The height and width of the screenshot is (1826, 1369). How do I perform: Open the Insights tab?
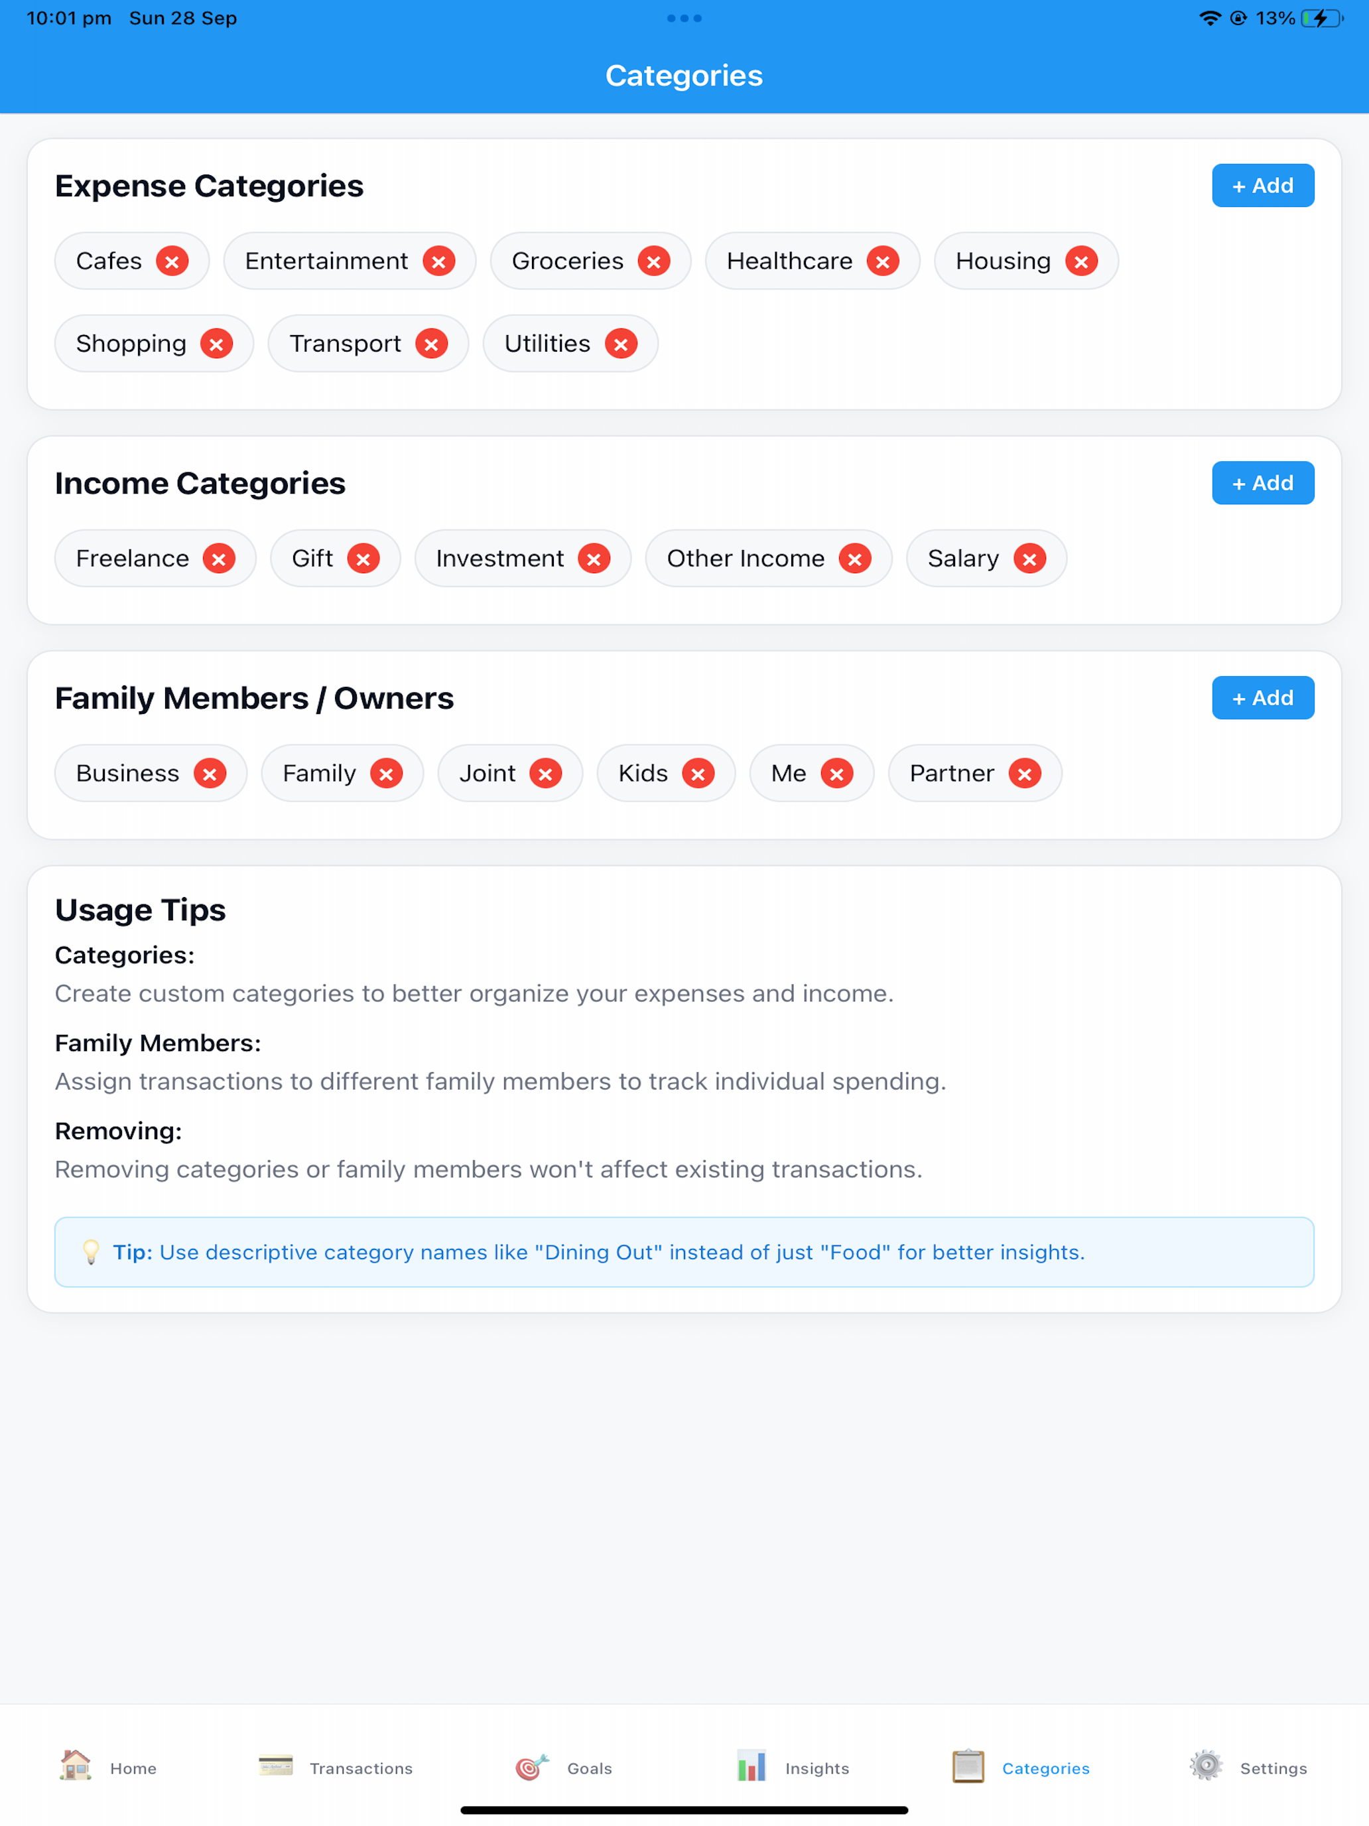point(792,1768)
